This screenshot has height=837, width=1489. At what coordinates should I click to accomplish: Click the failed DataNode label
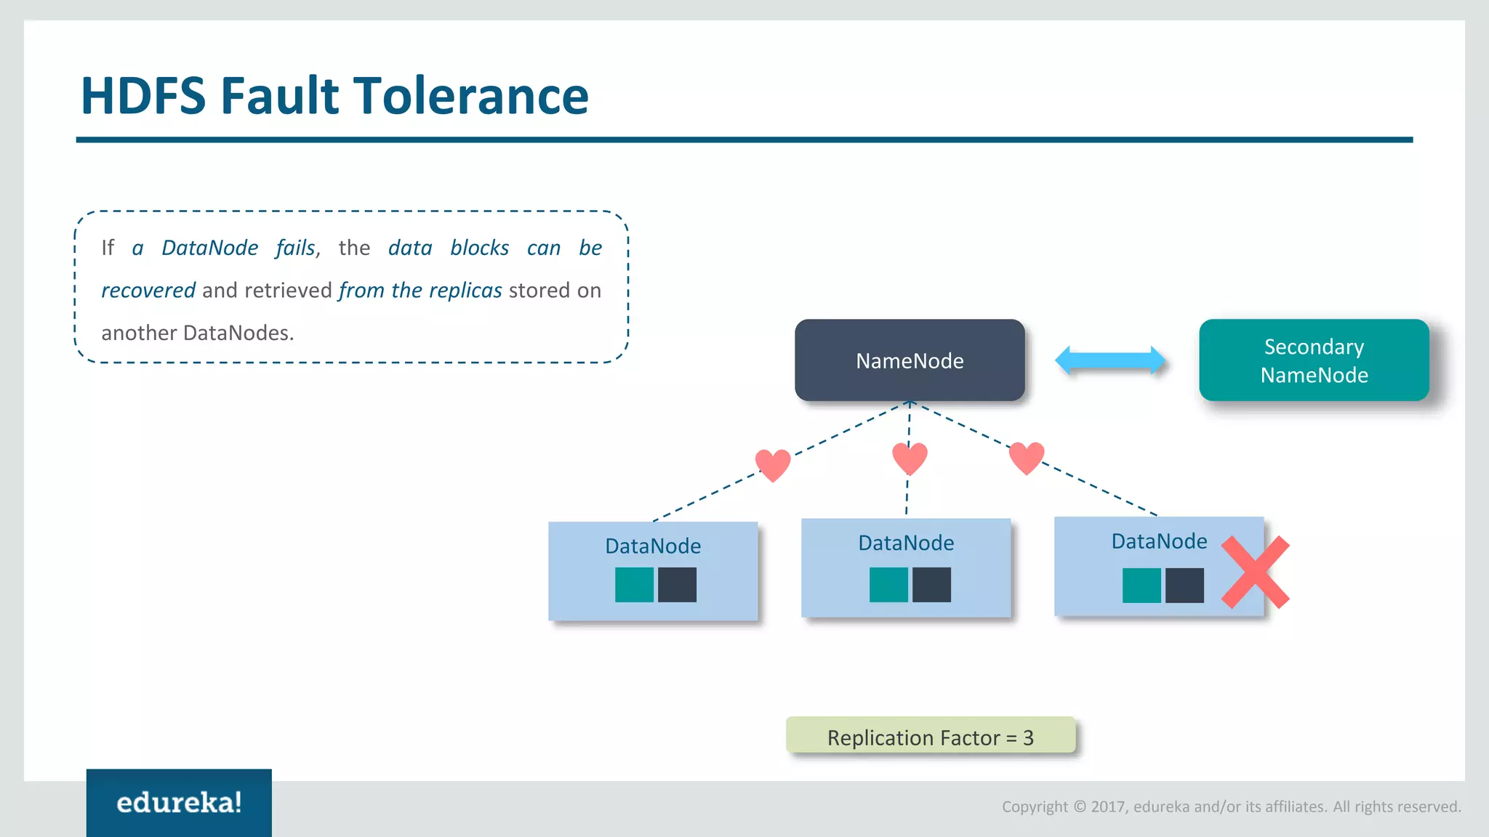pyautogui.click(x=1159, y=541)
